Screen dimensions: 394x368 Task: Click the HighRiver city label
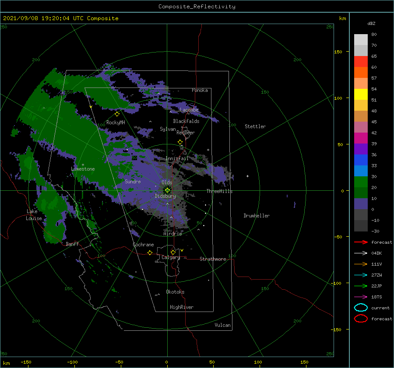(182, 307)
